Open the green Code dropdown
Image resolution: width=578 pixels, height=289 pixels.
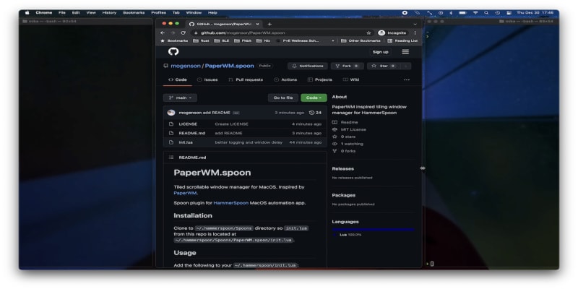[314, 98]
